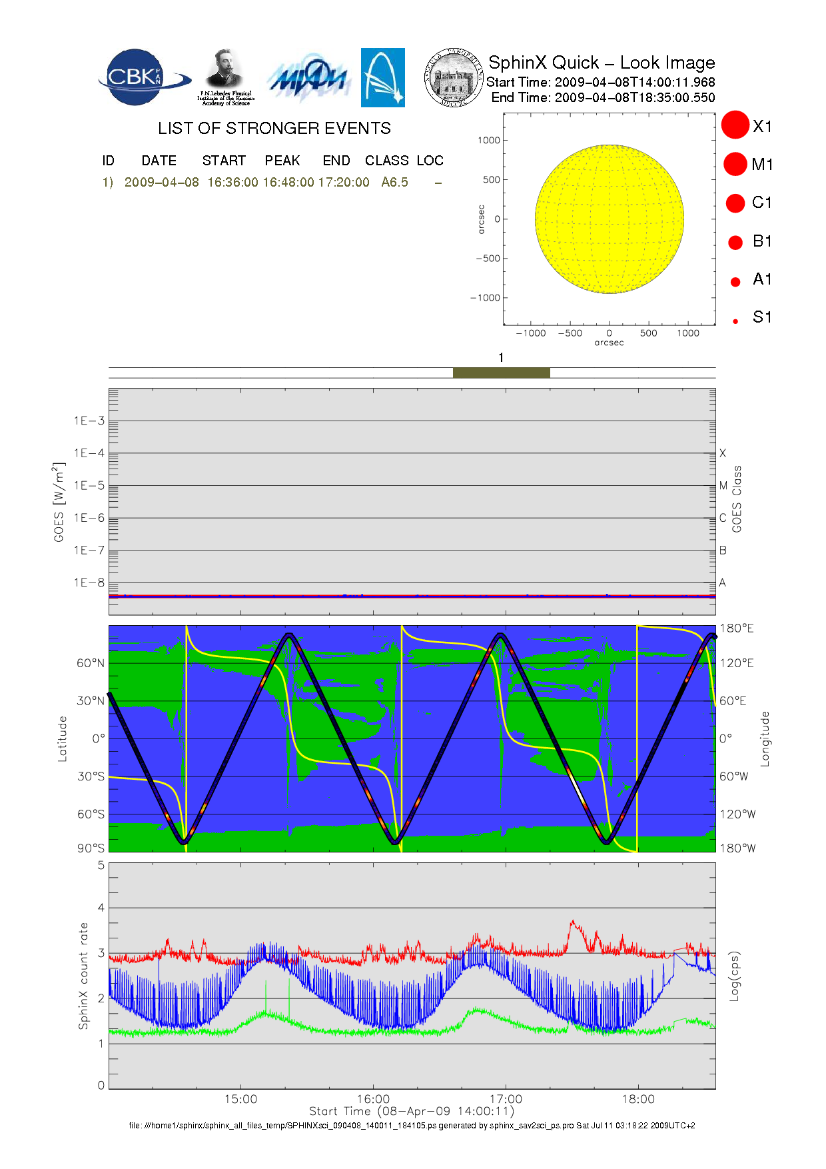Click the X1 class red circle
This screenshot has height=1169, width=826.
point(735,125)
